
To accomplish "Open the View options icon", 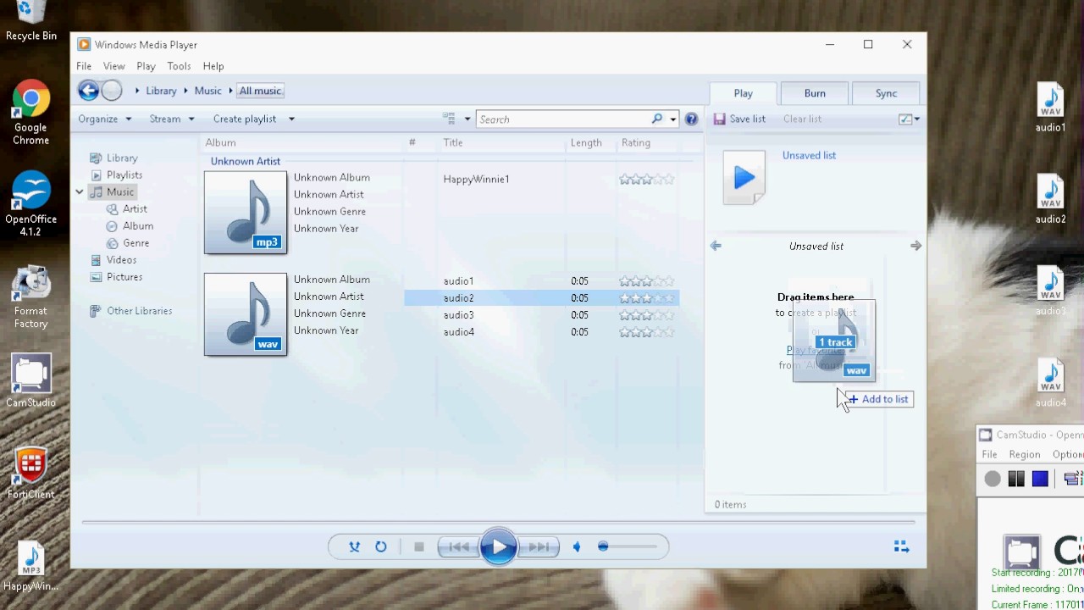I will point(449,119).
